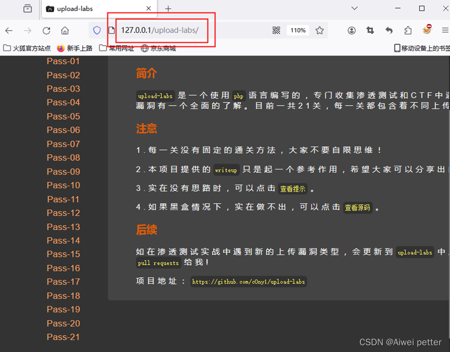
Task: Select the upload-labs tab
Action: tap(99, 9)
